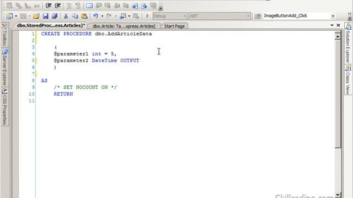Click the editor scrollbar down arrow
The width and height of the screenshot is (353, 198).
[338, 195]
